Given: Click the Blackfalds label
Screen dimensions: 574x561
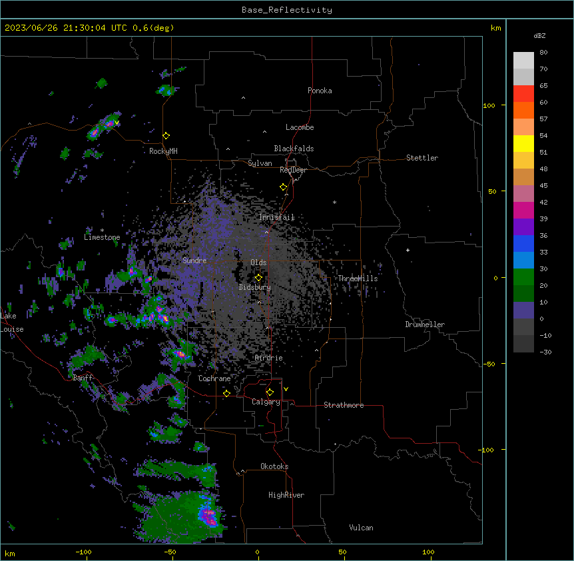Looking at the screenshot, I should (x=294, y=149).
